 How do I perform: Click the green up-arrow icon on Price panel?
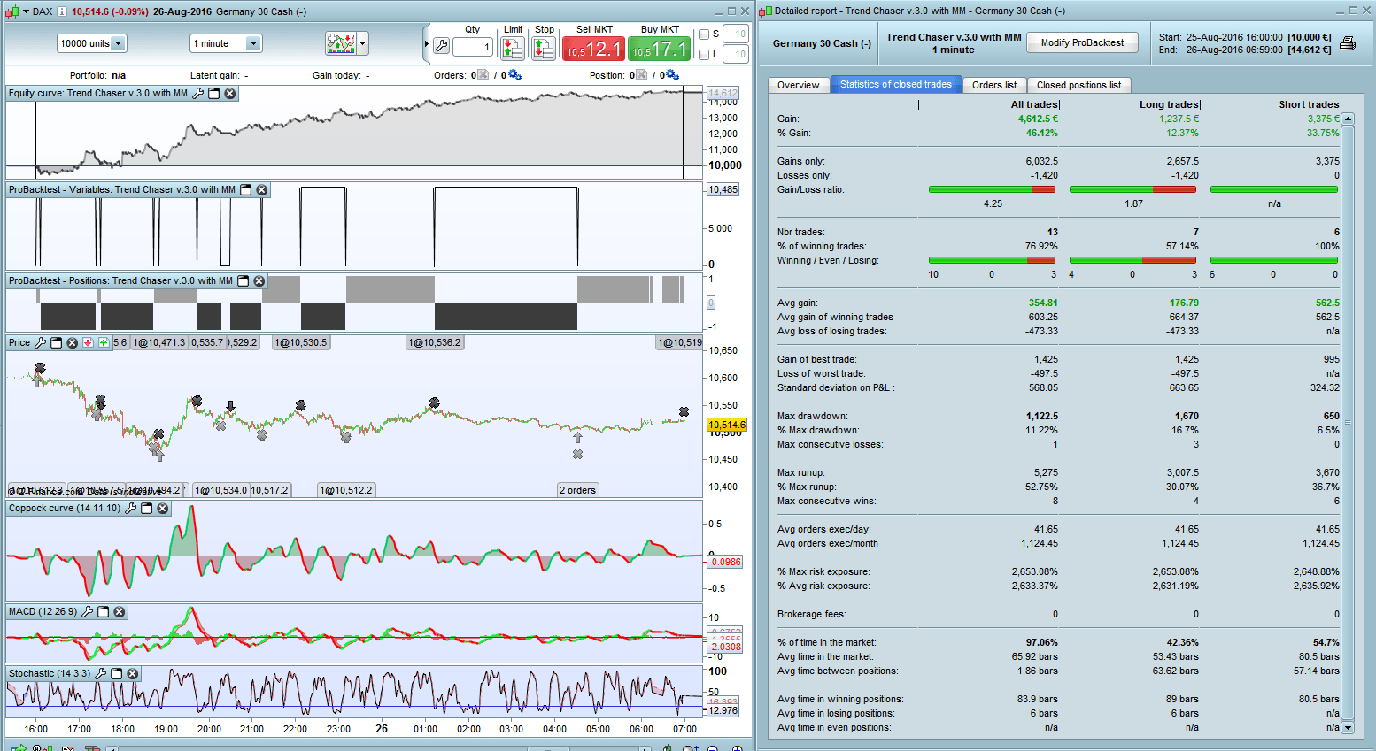tap(104, 342)
